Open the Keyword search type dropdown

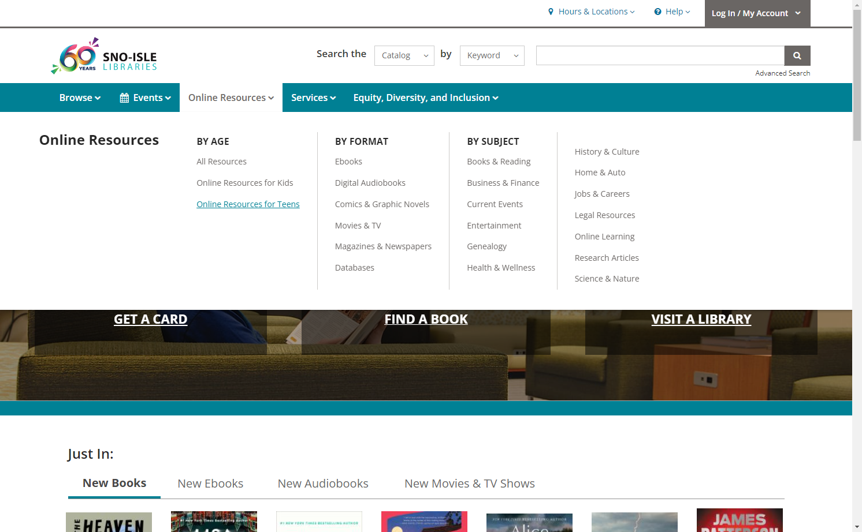[492, 55]
